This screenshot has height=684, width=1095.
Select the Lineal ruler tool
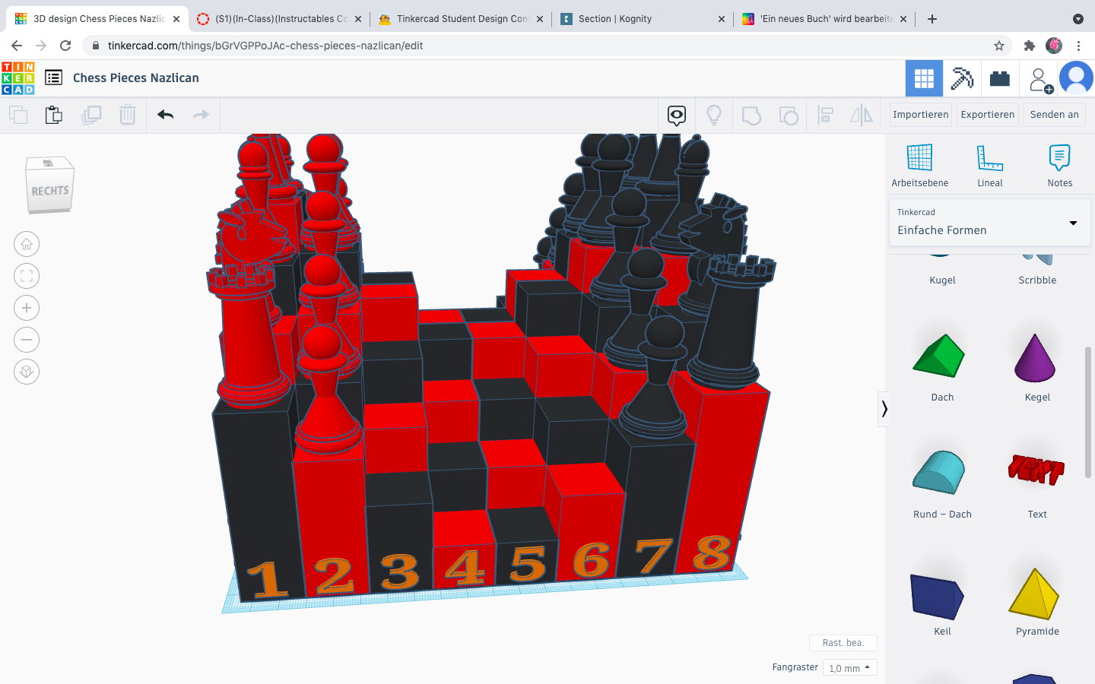989,165
